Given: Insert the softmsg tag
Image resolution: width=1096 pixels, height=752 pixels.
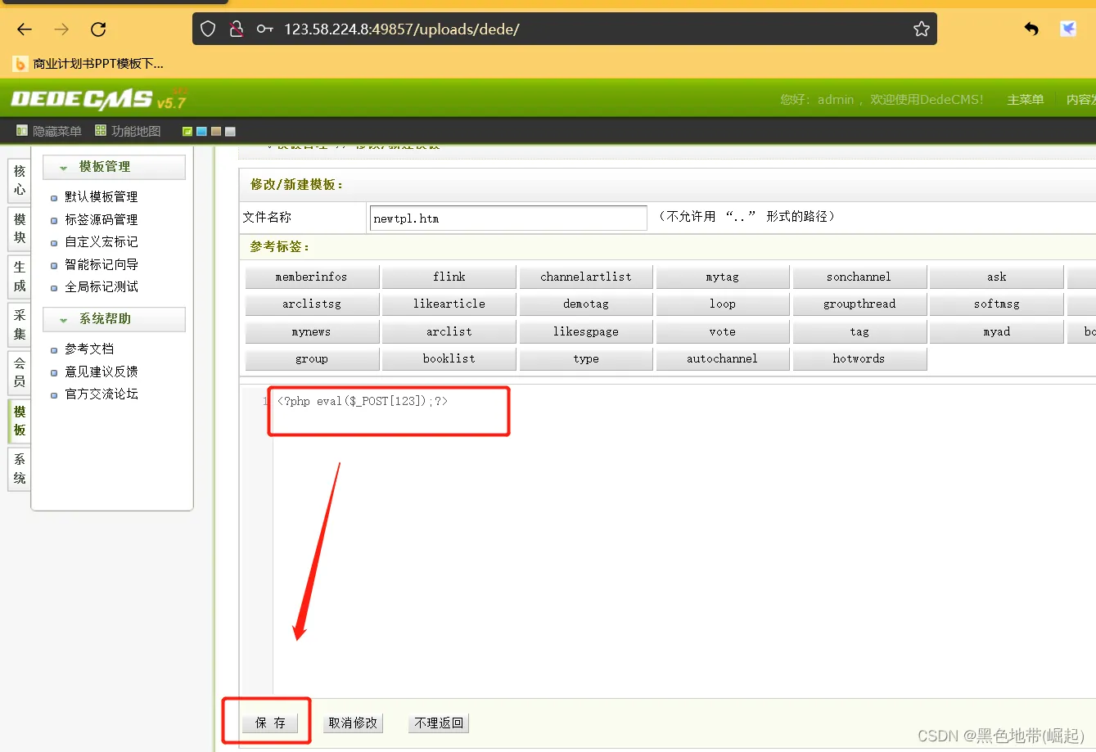Looking at the screenshot, I should (x=997, y=304).
